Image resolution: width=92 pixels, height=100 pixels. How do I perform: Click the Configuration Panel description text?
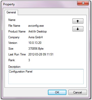pyautogui.click(x=21, y=72)
